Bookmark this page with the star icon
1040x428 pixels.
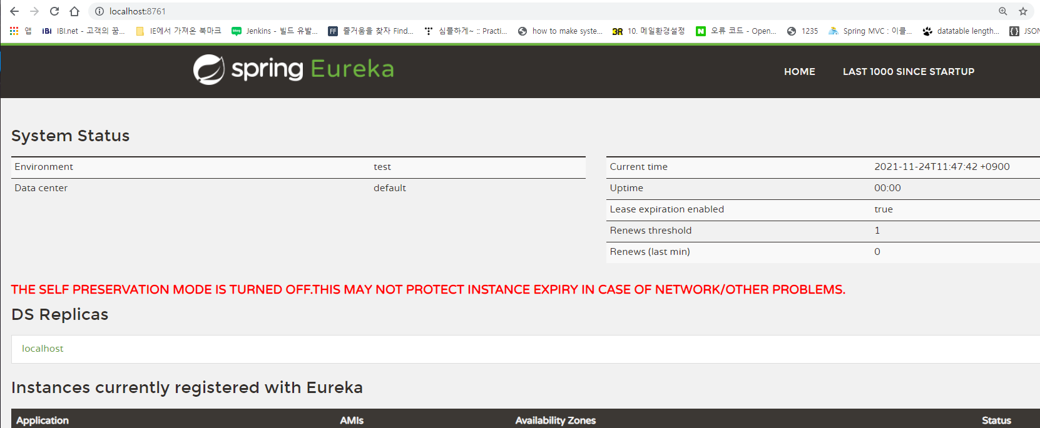pos(1023,11)
